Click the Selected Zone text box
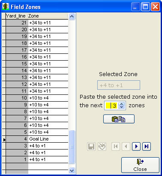 [x=119, y=85]
